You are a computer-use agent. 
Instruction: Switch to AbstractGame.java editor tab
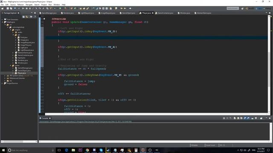pyautogui.click(x=203, y=13)
